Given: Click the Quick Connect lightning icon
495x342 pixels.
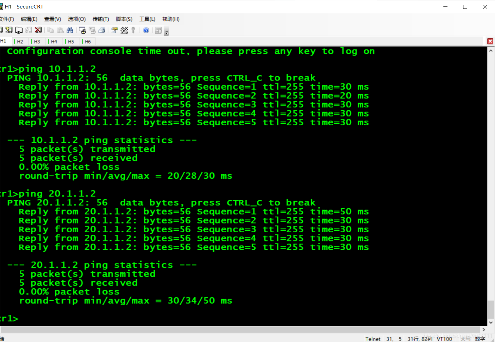Looking at the screenshot, I should coord(9,30).
